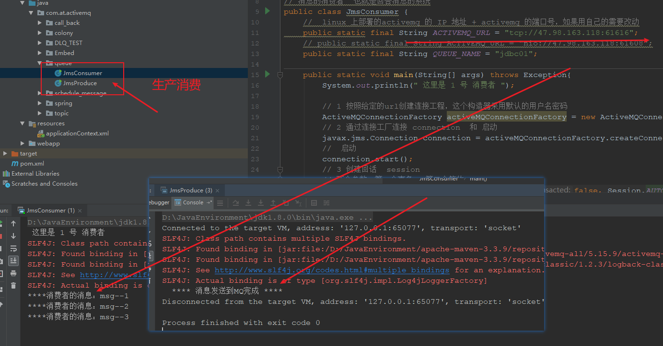
Task: Click Trace Current Stream Chain icon
Action: click(326, 203)
